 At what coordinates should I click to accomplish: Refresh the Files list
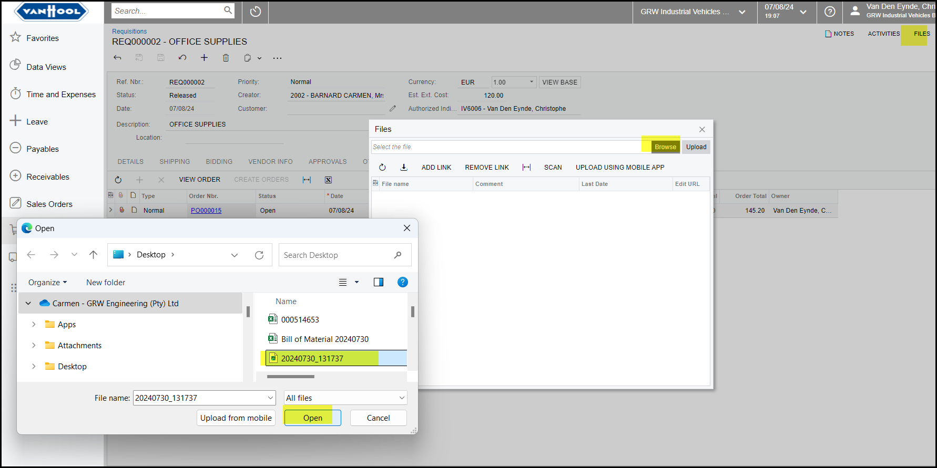[382, 168]
